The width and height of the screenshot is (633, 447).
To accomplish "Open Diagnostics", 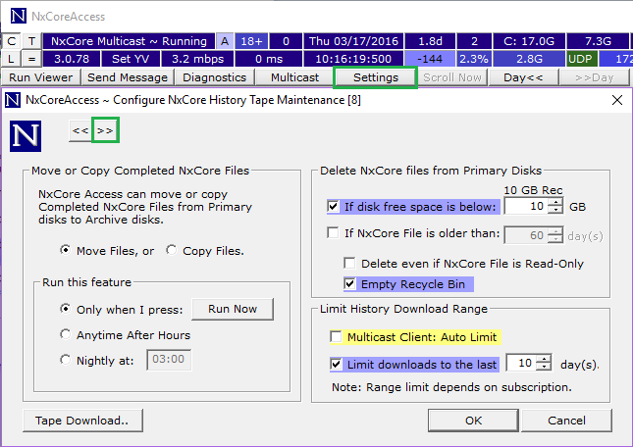I will [214, 77].
